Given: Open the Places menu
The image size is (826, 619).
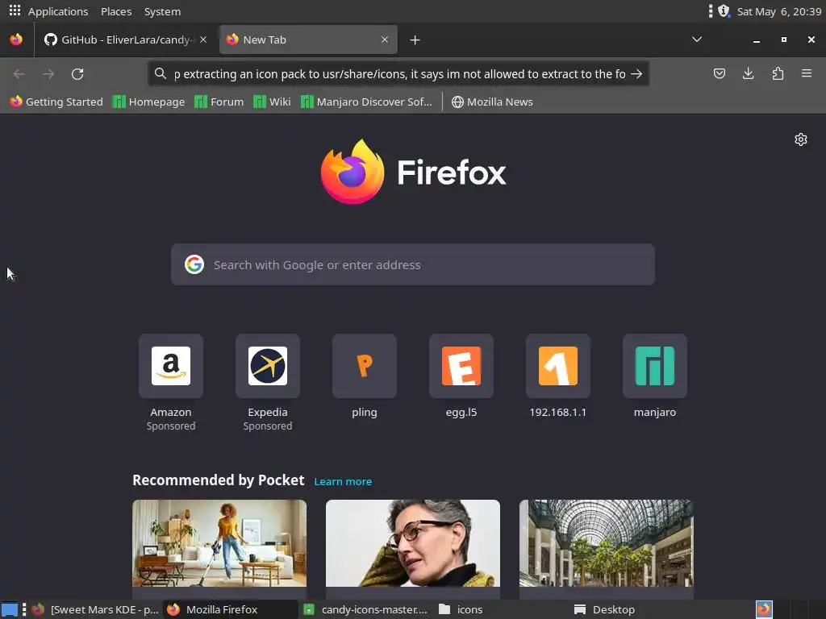Looking at the screenshot, I should tap(116, 11).
